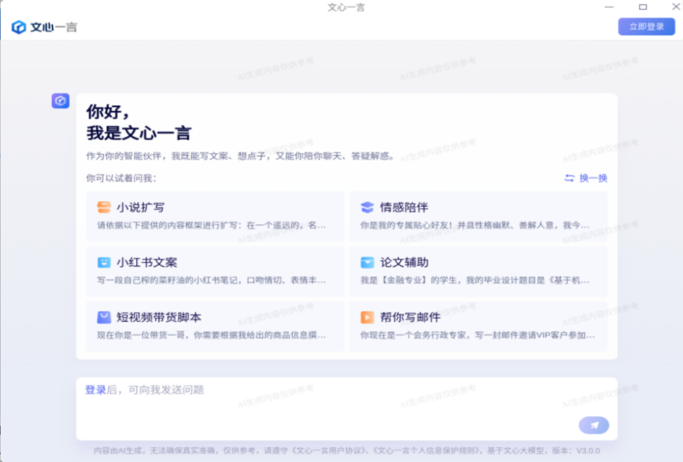Screen dimensions: 683x462
Task: Click the 论文辅助 envelope icon
Action: 367,262
